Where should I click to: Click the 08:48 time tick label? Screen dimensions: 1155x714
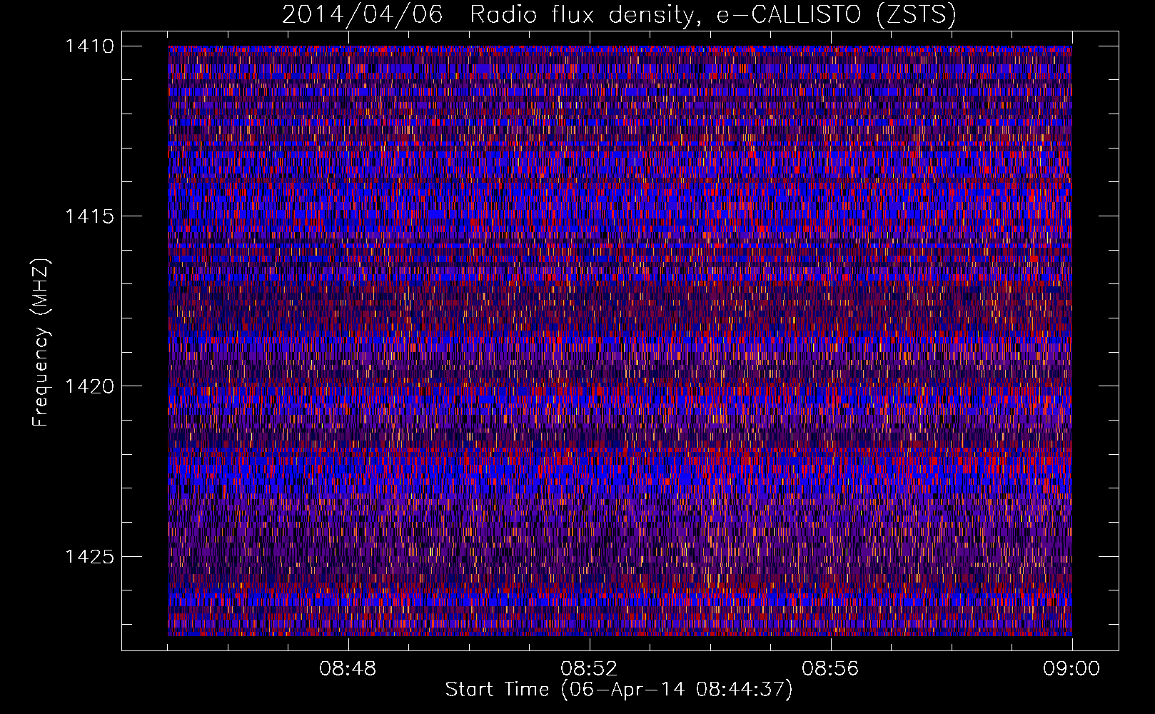(348, 669)
